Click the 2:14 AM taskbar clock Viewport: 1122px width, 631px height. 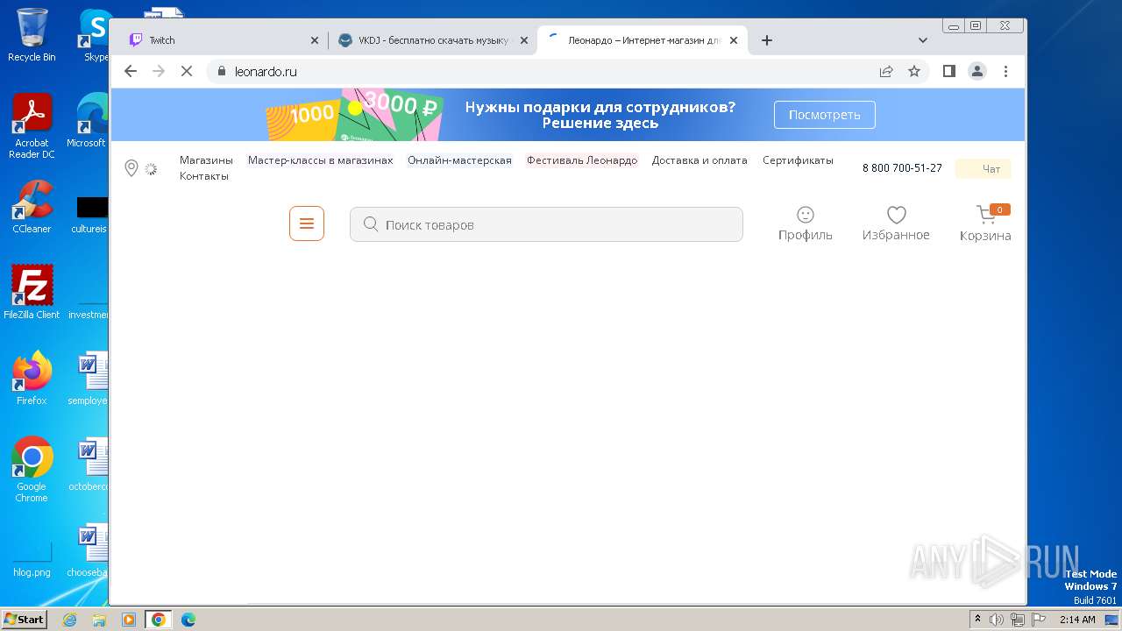[1077, 620]
